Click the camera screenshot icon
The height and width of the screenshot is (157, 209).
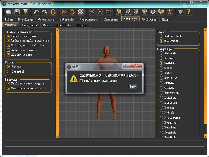point(180,12)
